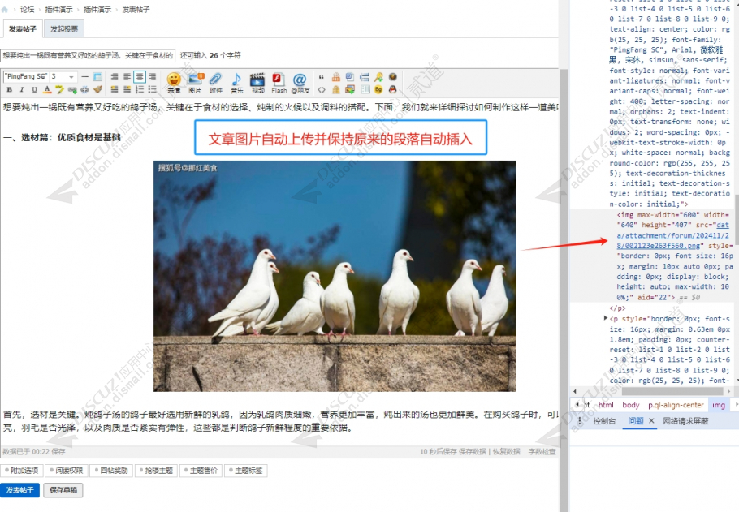Insert horizontal rule line icon
739x512 pixels.
pyautogui.click(x=84, y=76)
